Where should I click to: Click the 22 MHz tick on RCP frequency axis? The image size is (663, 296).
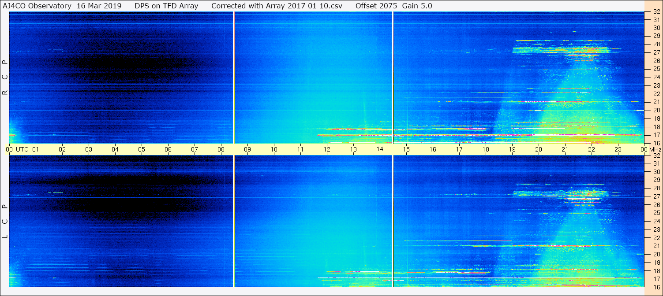coord(656,94)
